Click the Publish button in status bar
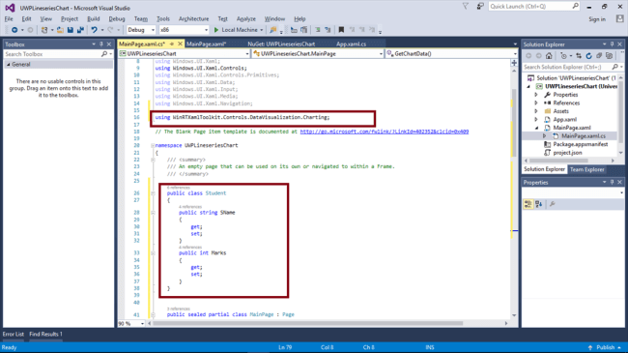Viewport: 628px width, 353px height. 605,347
